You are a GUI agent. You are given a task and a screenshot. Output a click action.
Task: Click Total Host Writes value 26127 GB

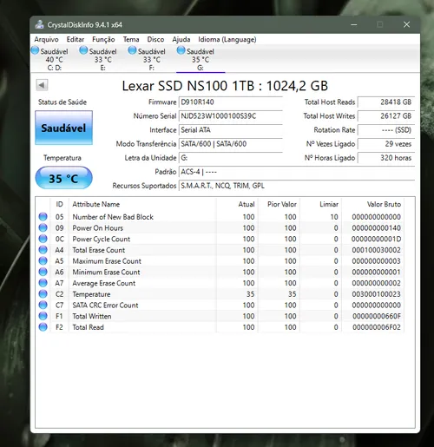[386, 116]
